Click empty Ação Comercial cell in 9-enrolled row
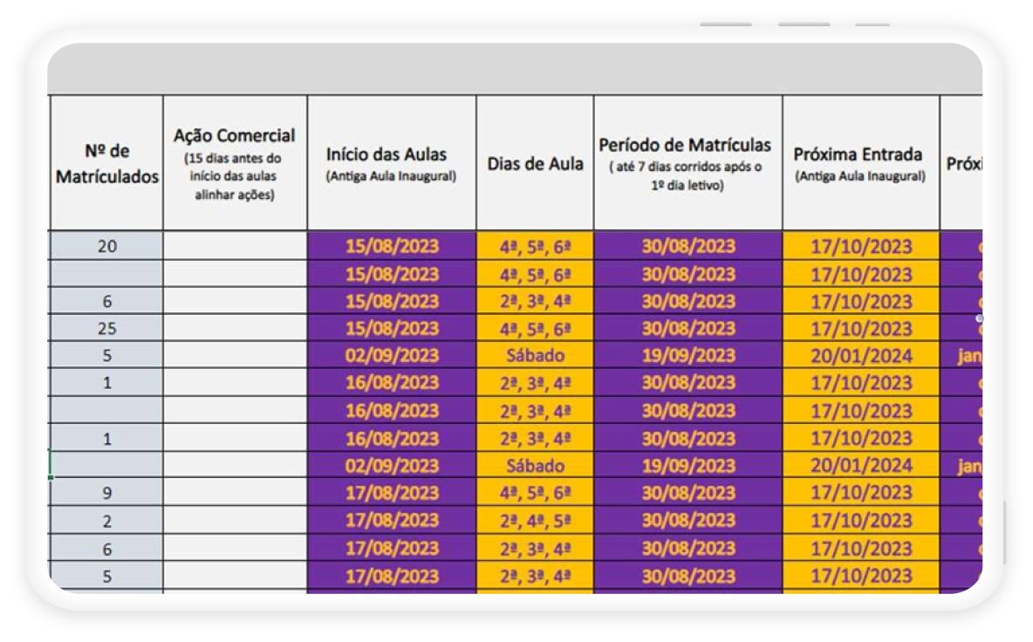 236,493
